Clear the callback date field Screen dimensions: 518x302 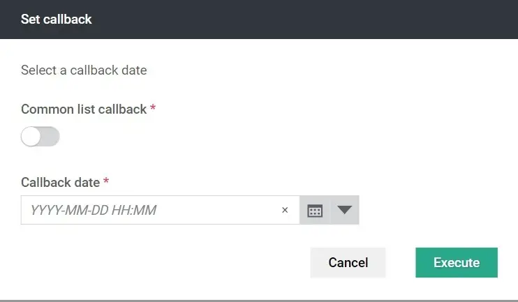pyautogui.click(x=285, y=210)
